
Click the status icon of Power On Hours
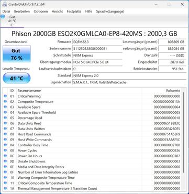tap(5, 156)
